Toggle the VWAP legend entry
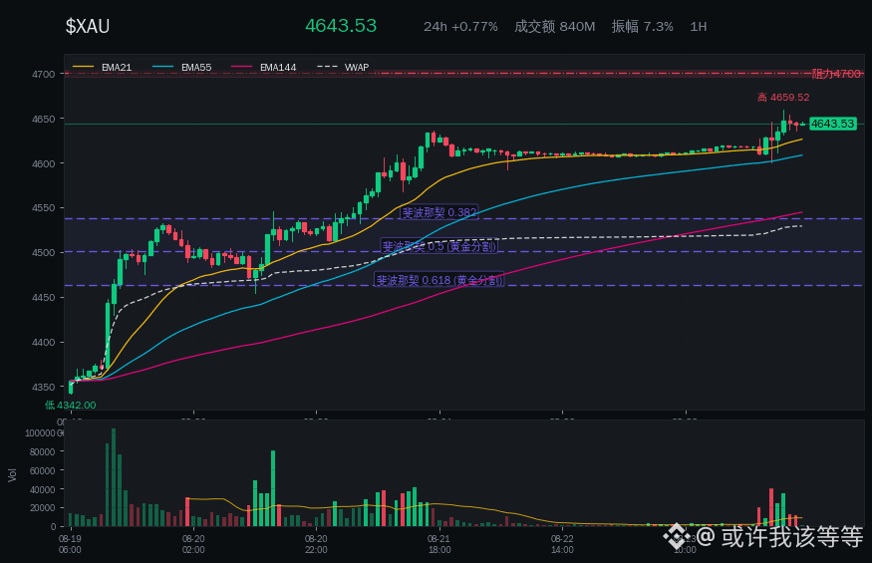The image size is (872, 563). [x=343, y=68]
